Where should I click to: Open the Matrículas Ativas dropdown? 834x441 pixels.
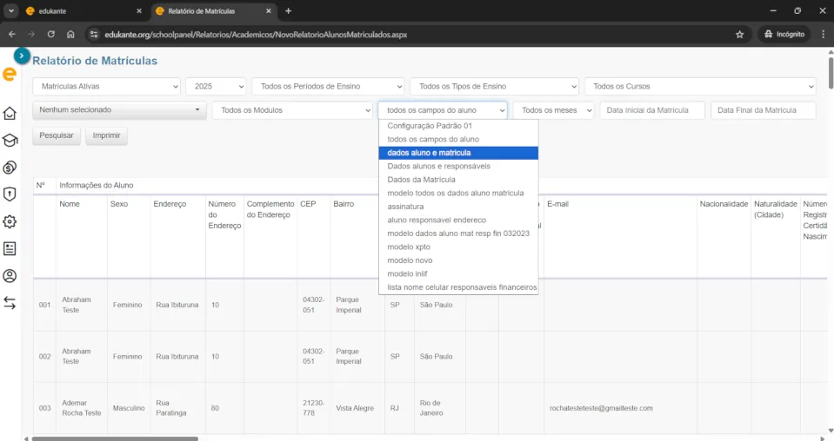click(106, 87)
